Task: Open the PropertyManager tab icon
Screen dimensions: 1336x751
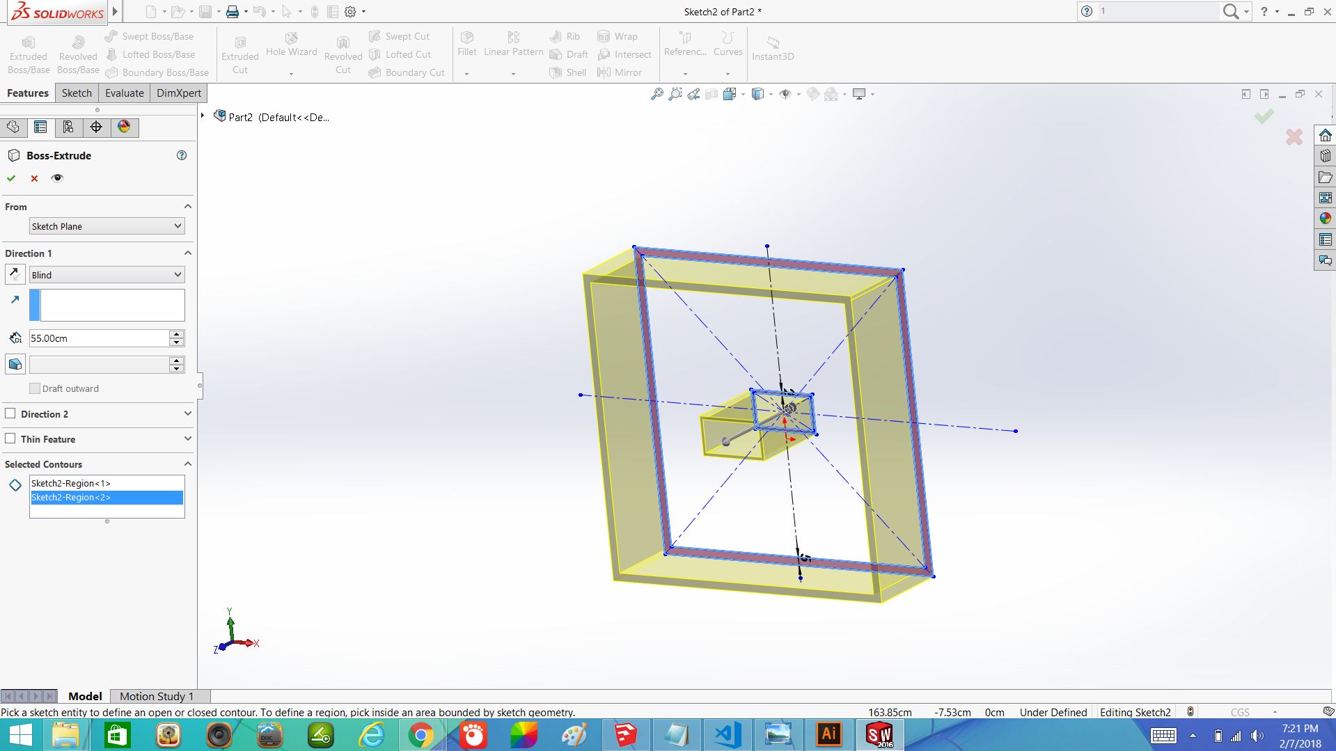Action: point(40,127)
